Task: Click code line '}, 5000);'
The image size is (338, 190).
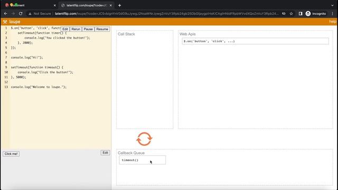Action: 18,77
